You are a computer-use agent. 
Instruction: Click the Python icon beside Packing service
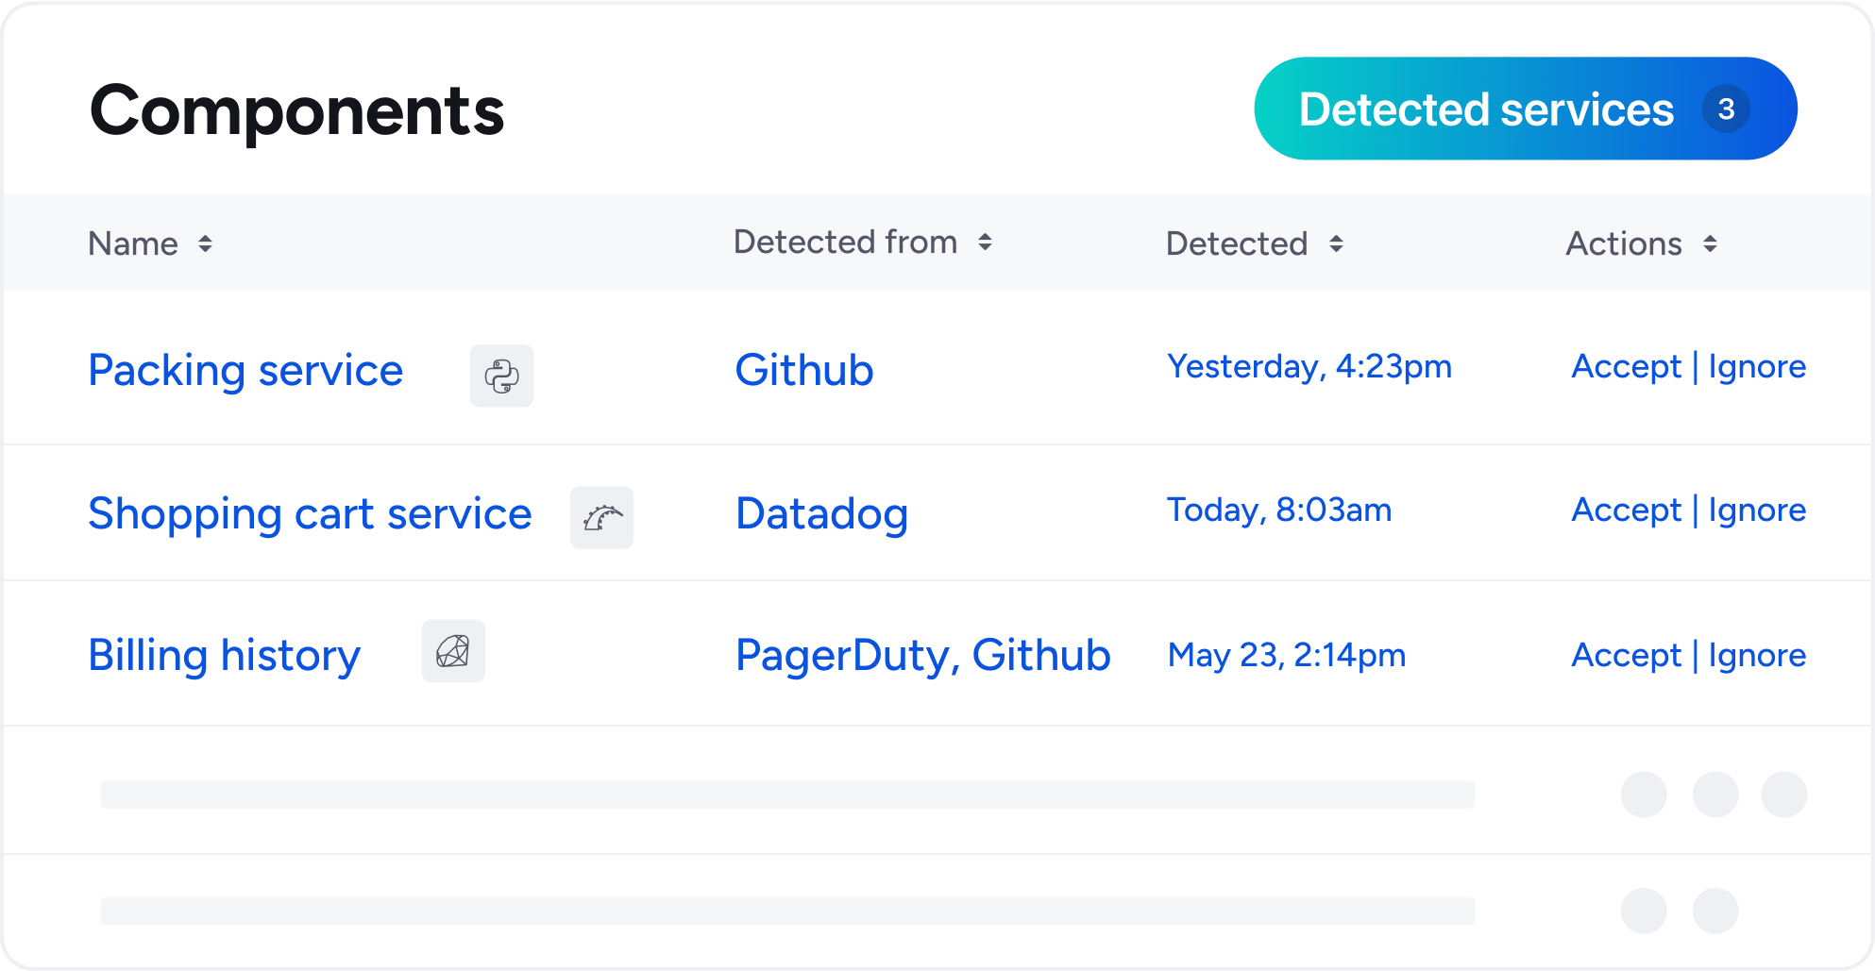coord(501,376)
